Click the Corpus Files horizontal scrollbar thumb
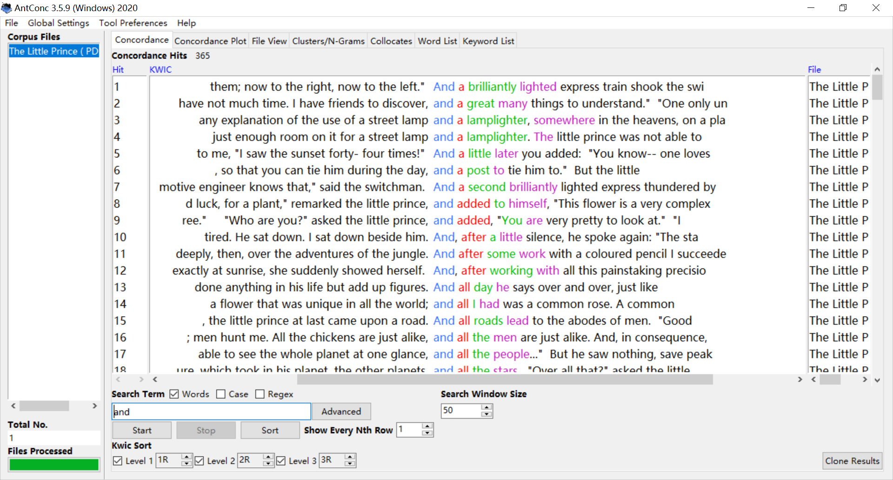Image resolution: width=893 pixels, height=480 pixels. point(44,406)
